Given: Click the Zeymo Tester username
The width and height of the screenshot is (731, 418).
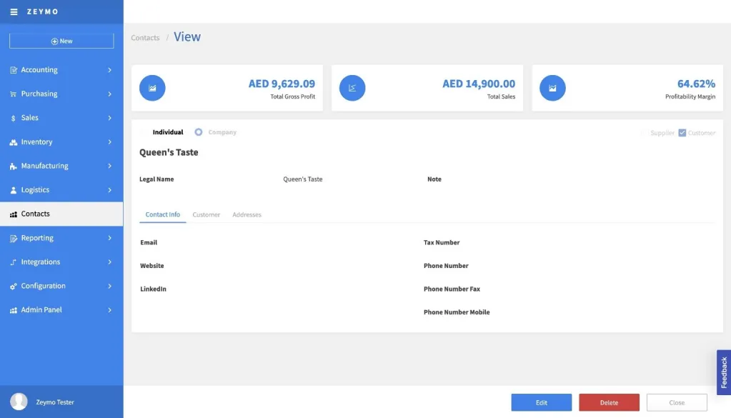Looking at the screenshot, I should [55, 402].
